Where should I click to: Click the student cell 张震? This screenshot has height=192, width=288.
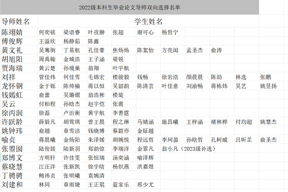(118, 104)
